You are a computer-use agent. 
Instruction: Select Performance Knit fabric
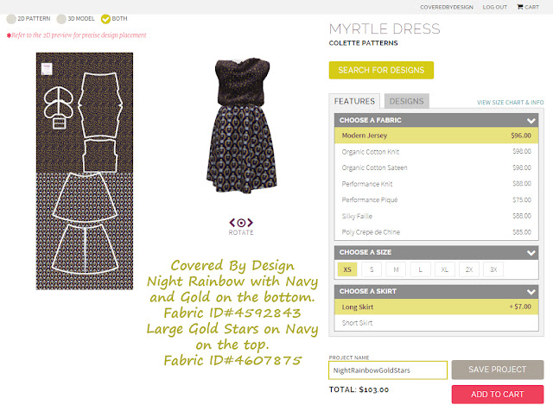436,184
